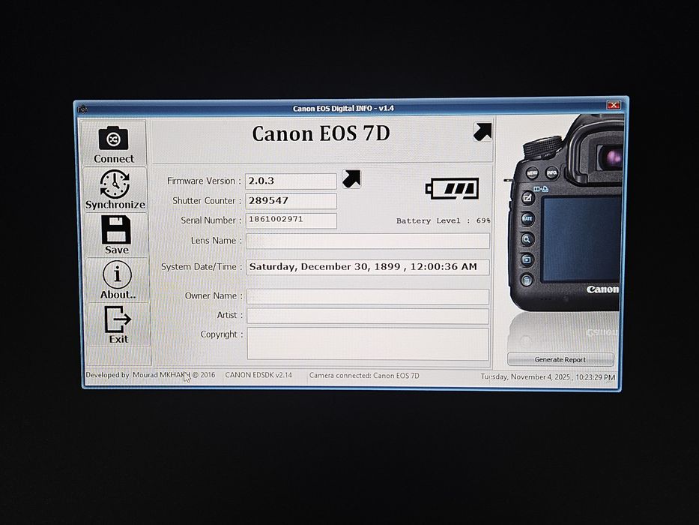Click arrow icon beside Canon EOS 7D title
Image resolution: width=699 pixels, height=525 pixels.
[x=482, y=132]
